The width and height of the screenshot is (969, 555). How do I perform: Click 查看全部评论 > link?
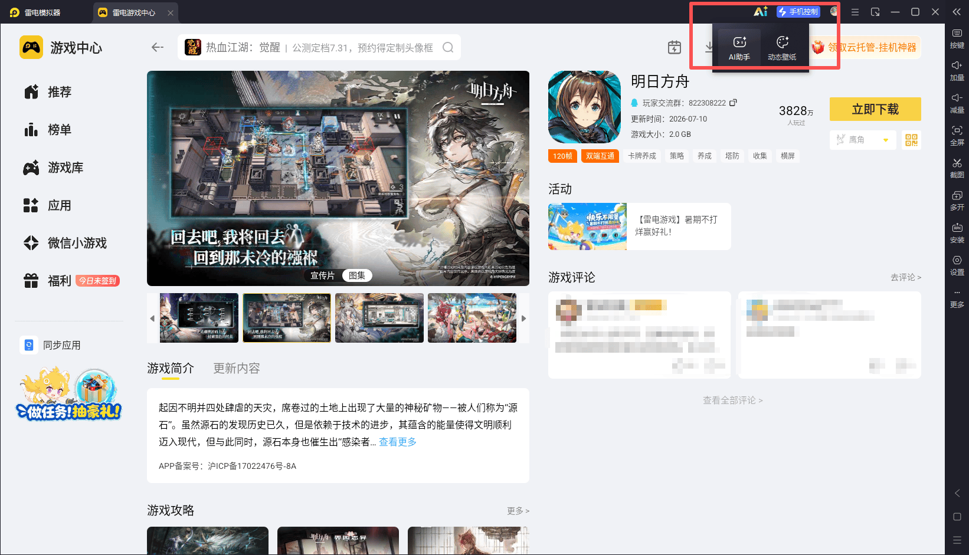pos(733,400)
